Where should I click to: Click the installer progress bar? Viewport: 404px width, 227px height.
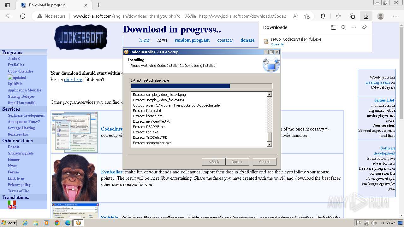(x=201, y=86)
